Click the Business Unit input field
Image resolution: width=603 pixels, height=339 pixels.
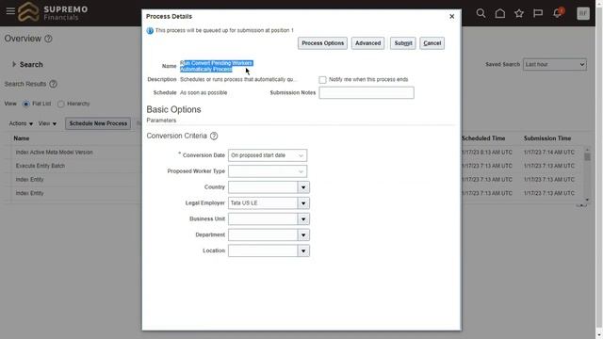coord(263,219)
